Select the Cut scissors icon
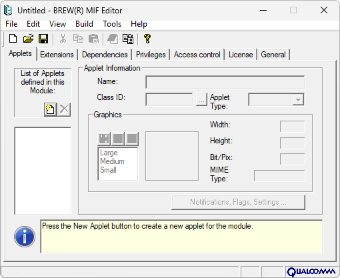The width and height of the screenshot is (340, 278). tap(63, 39)
